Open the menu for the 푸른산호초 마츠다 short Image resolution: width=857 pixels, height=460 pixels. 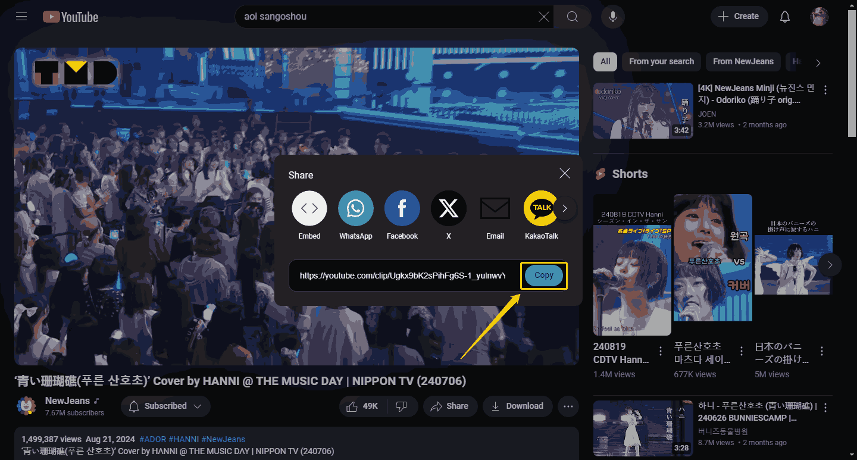(742, 351)
